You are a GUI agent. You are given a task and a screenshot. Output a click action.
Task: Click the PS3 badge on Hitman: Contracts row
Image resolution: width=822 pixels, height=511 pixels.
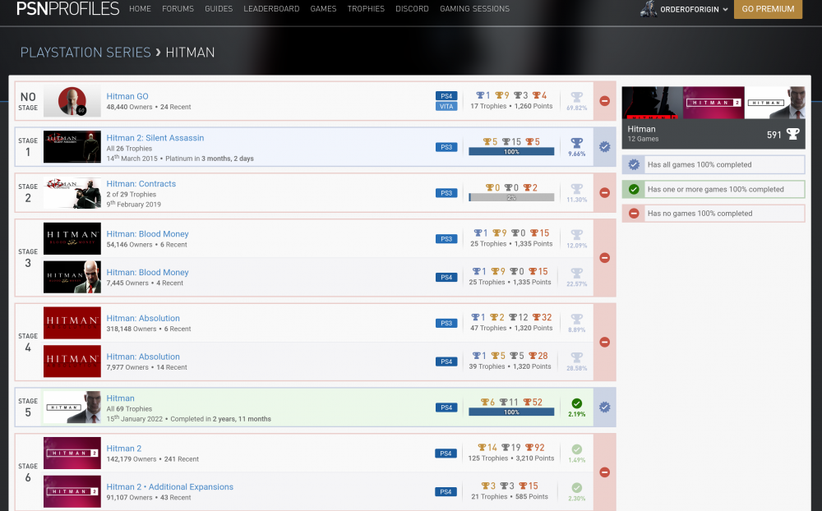pyautogui.click(x=446, y=192)
